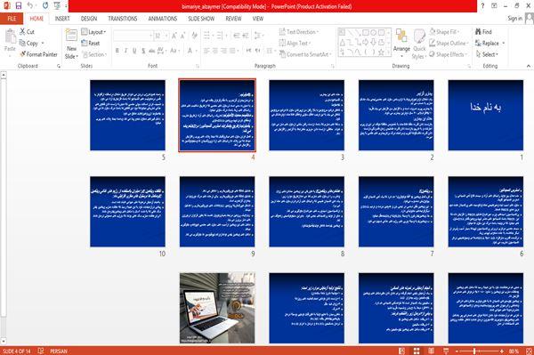Switch to the VIEW tab

[x=258, y=19]
